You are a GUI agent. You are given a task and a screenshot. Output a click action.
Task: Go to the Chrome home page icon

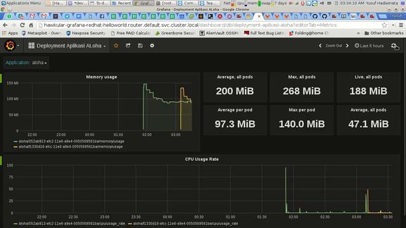[31, 25]
